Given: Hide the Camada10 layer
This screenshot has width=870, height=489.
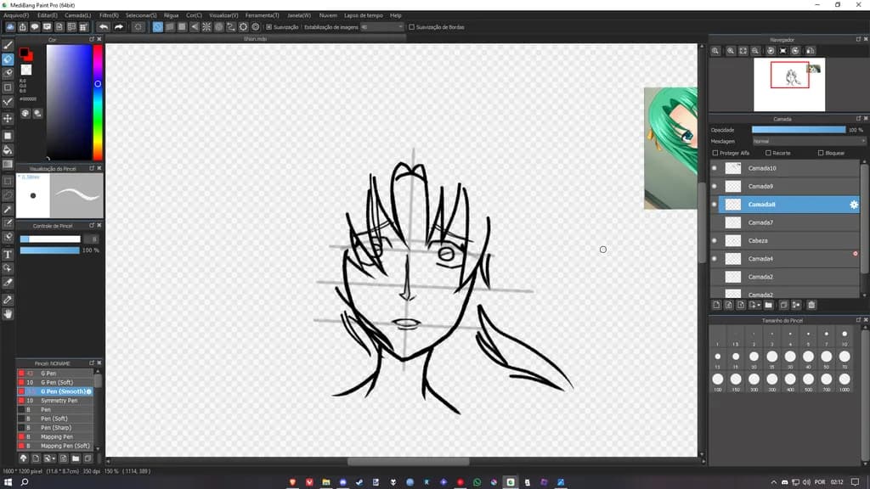Looking at the screenshot, I should pyautogui.click(x=714, y=168).
